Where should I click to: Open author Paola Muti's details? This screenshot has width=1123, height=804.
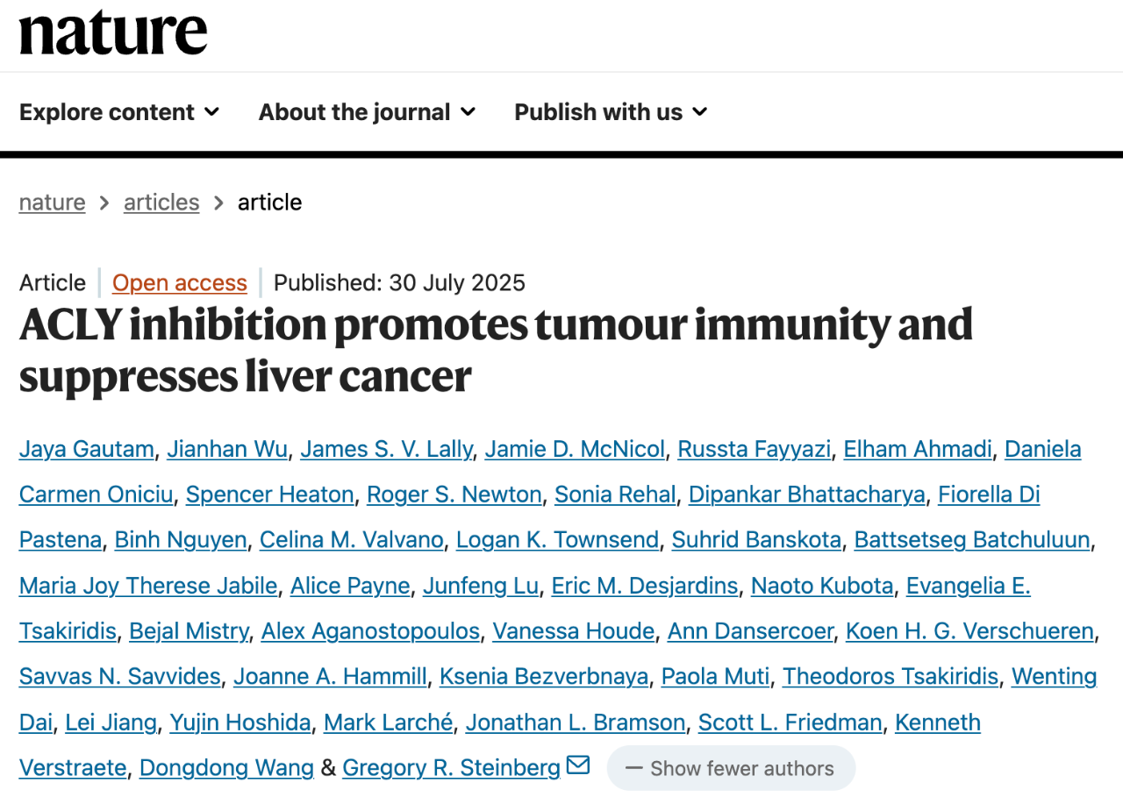click(715, 677)
